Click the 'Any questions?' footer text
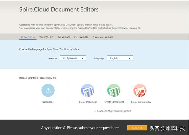 click(80, 128)
